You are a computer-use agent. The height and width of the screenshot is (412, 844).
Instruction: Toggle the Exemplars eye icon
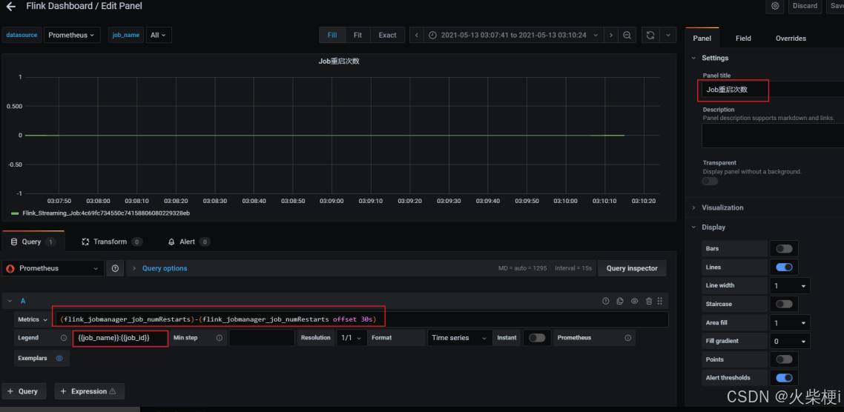(59, 358)
